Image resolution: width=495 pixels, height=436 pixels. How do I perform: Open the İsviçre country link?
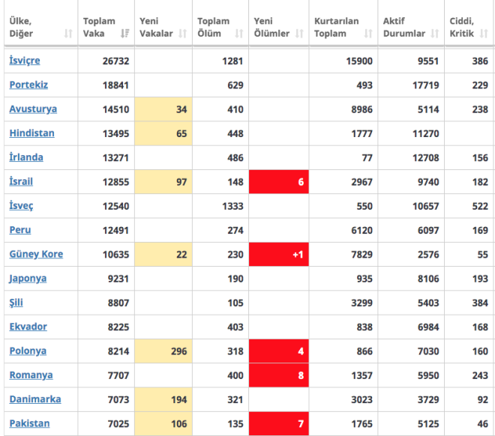25,61
